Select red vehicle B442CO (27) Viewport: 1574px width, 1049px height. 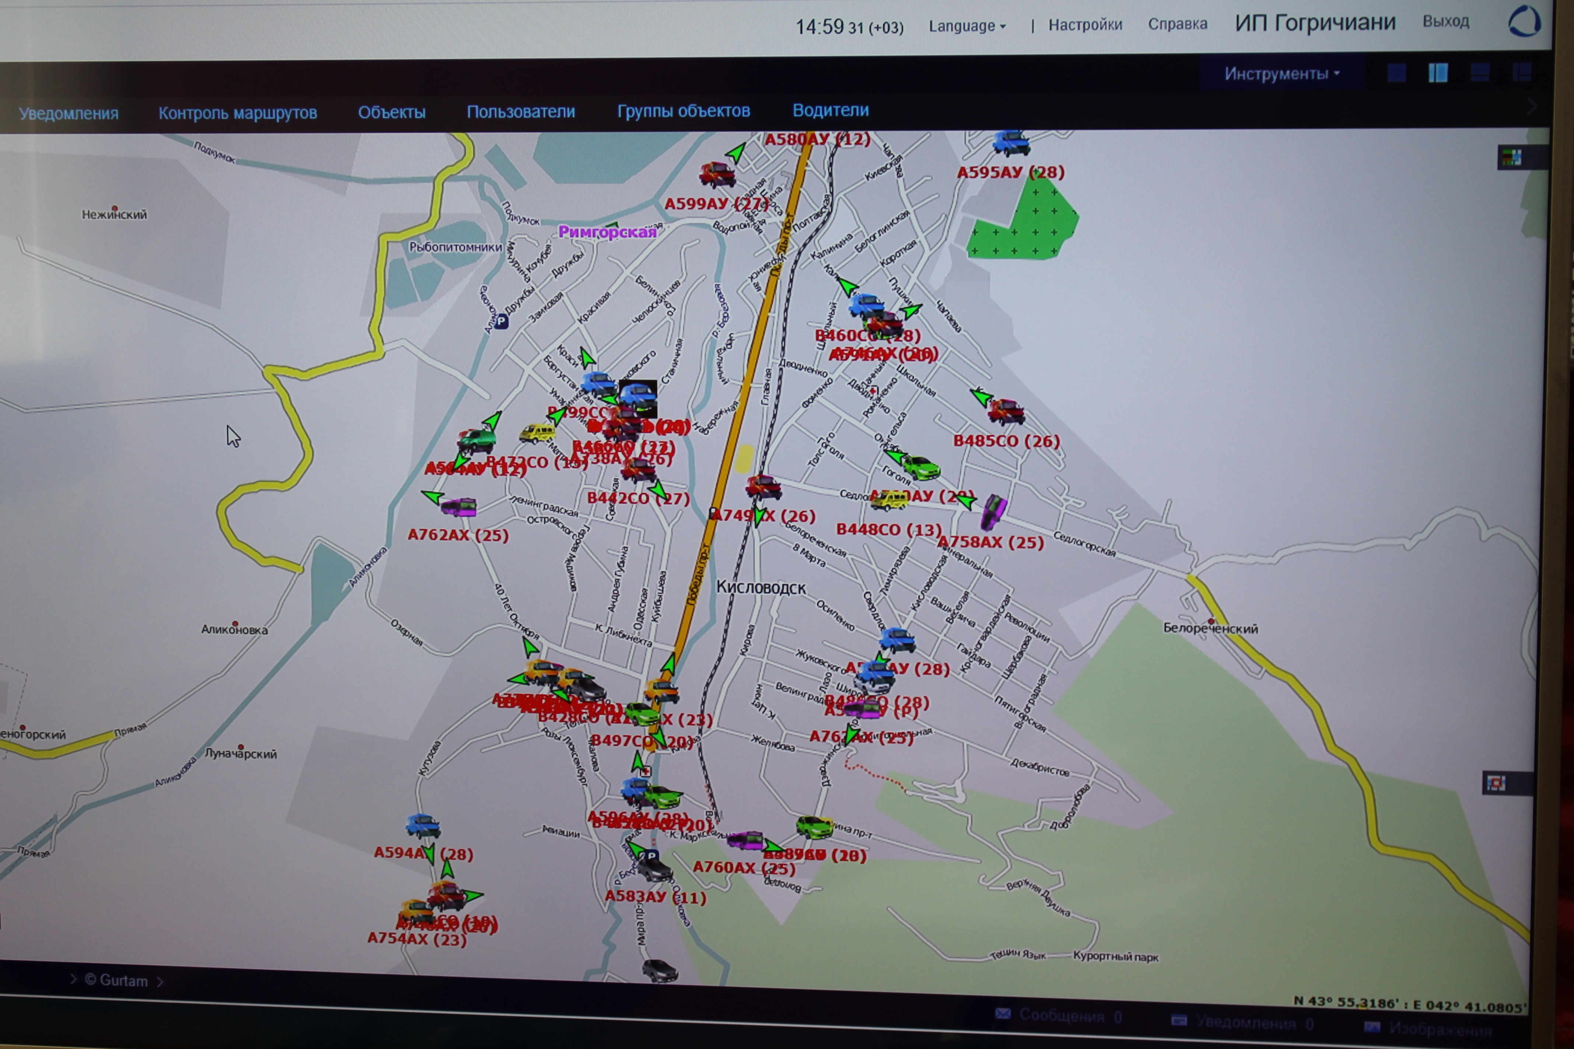(639, 470)
